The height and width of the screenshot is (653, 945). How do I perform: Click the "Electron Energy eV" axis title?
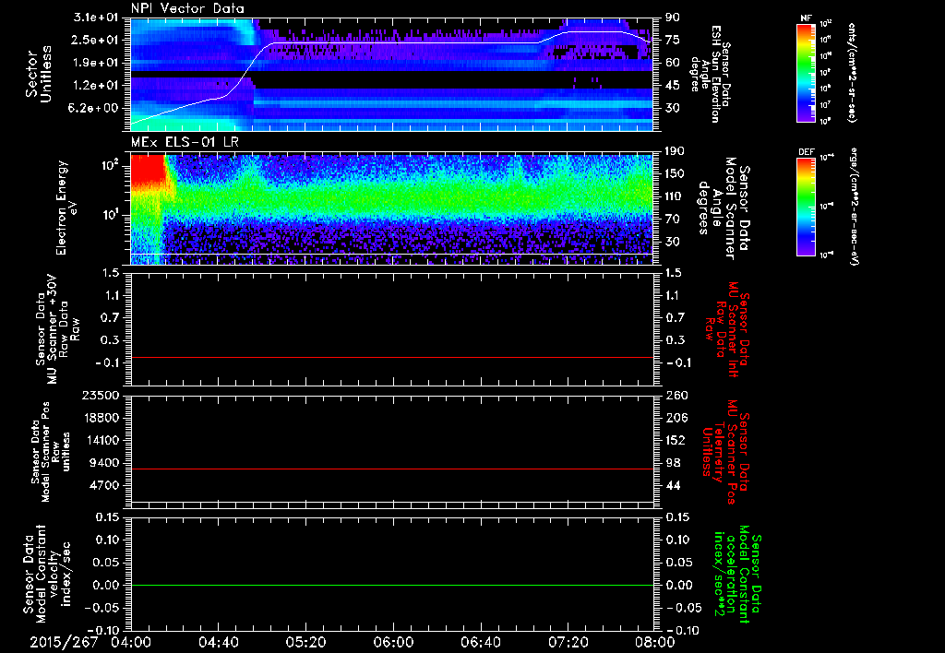click(68, 208)
